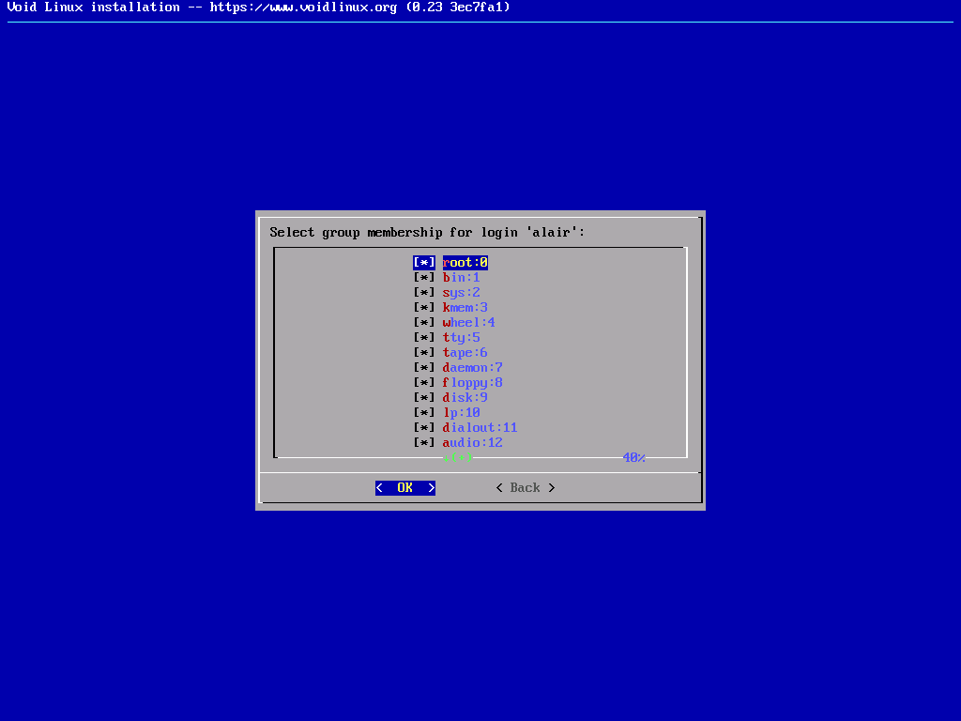Highlight the disk:9 group entry

click(465, 398)
